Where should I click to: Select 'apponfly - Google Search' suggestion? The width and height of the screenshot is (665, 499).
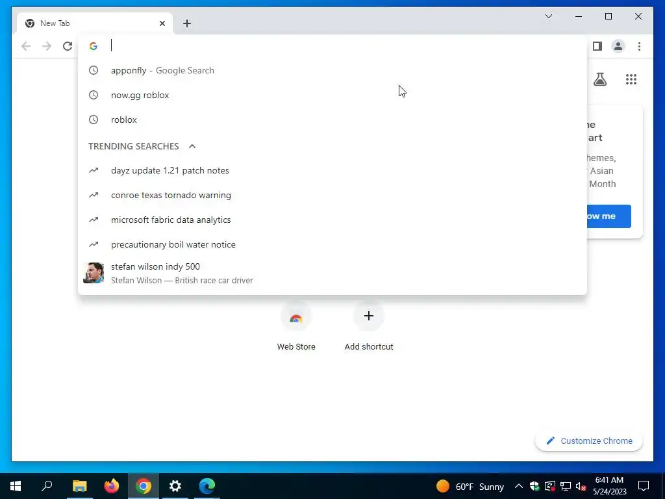pyautogui.click(x=332, y=70)
